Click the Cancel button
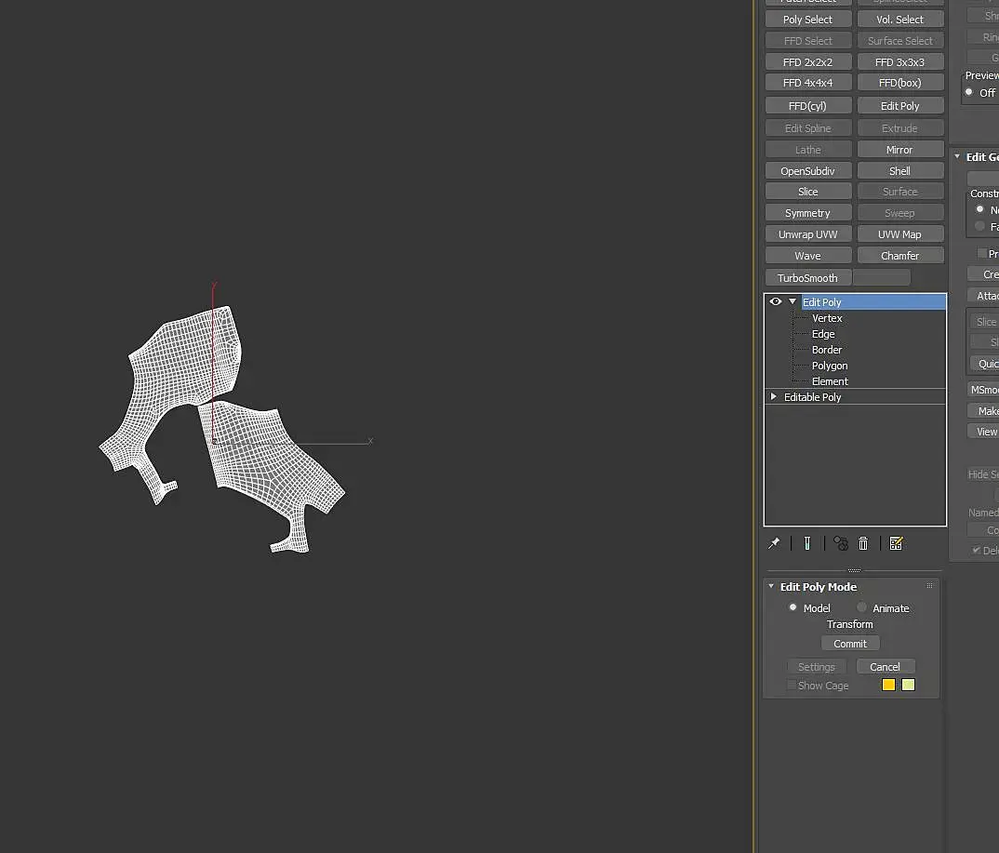This screenshot has width=999, height=853. coord(886,667)
